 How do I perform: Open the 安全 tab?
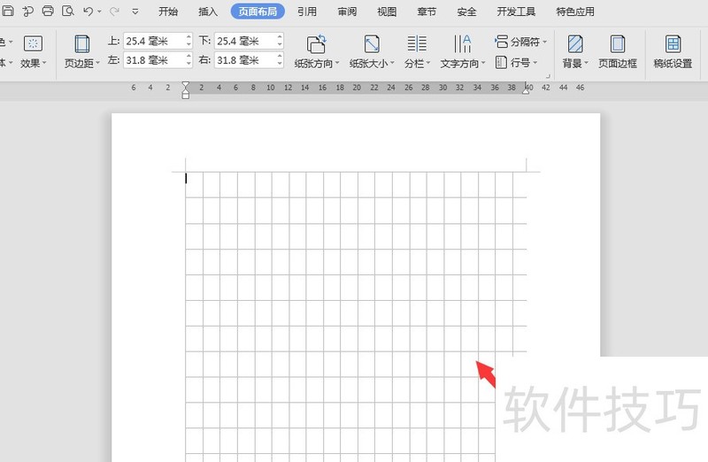point(466,12)
